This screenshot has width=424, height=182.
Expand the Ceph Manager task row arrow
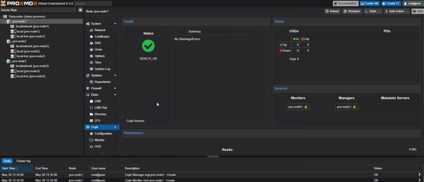coord(420,175)
